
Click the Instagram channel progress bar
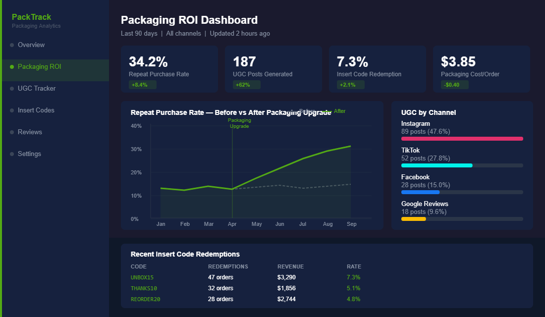coord(462,139)
